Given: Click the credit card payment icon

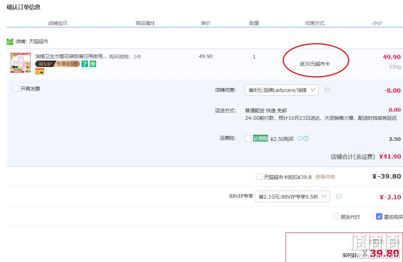Looking at the screenshot, I should point(40,71).
